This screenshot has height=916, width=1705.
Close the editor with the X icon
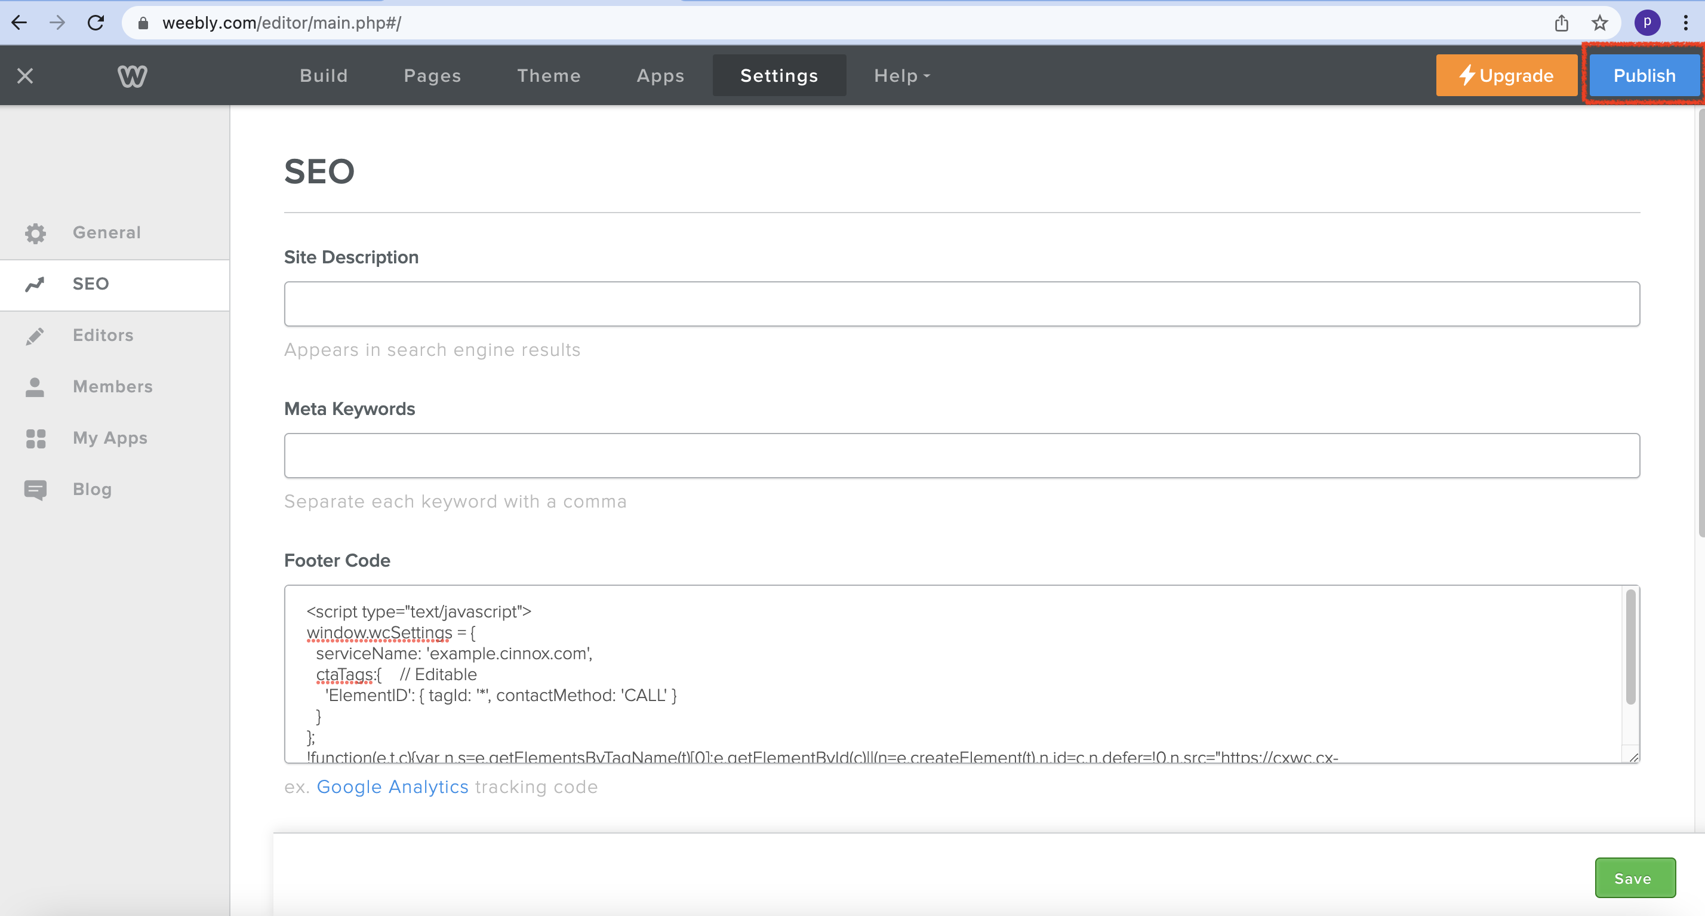tap(25, 76)
